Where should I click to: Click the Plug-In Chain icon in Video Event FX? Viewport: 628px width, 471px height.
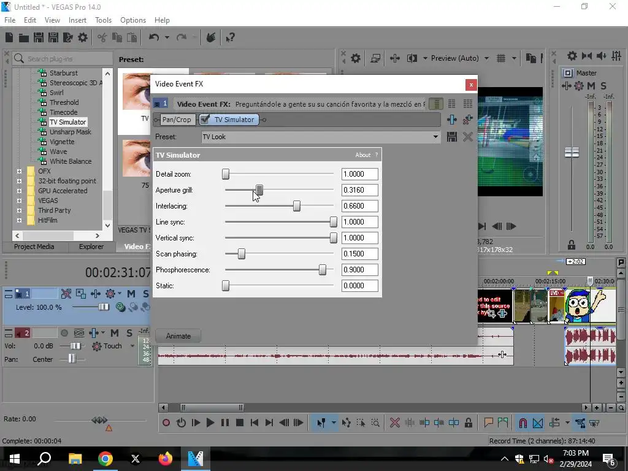452,120
